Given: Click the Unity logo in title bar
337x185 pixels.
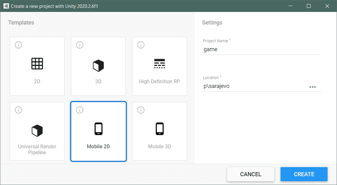Looking at the screenshot, I should [x=6, y=6].
